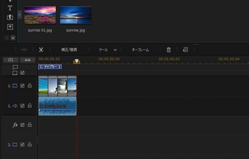Click the sunrise 01.jpg file name

click(x=40, y=30)
